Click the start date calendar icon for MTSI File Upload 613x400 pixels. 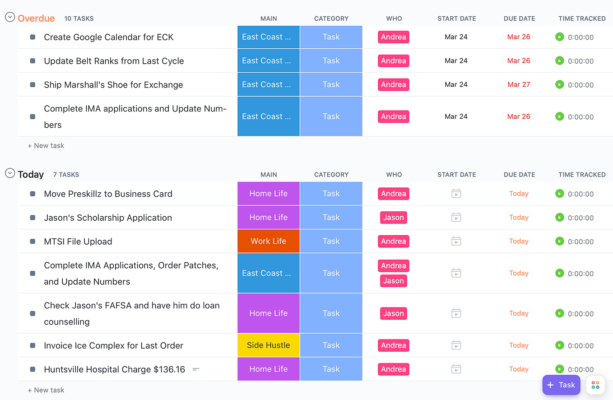(456, 241)
